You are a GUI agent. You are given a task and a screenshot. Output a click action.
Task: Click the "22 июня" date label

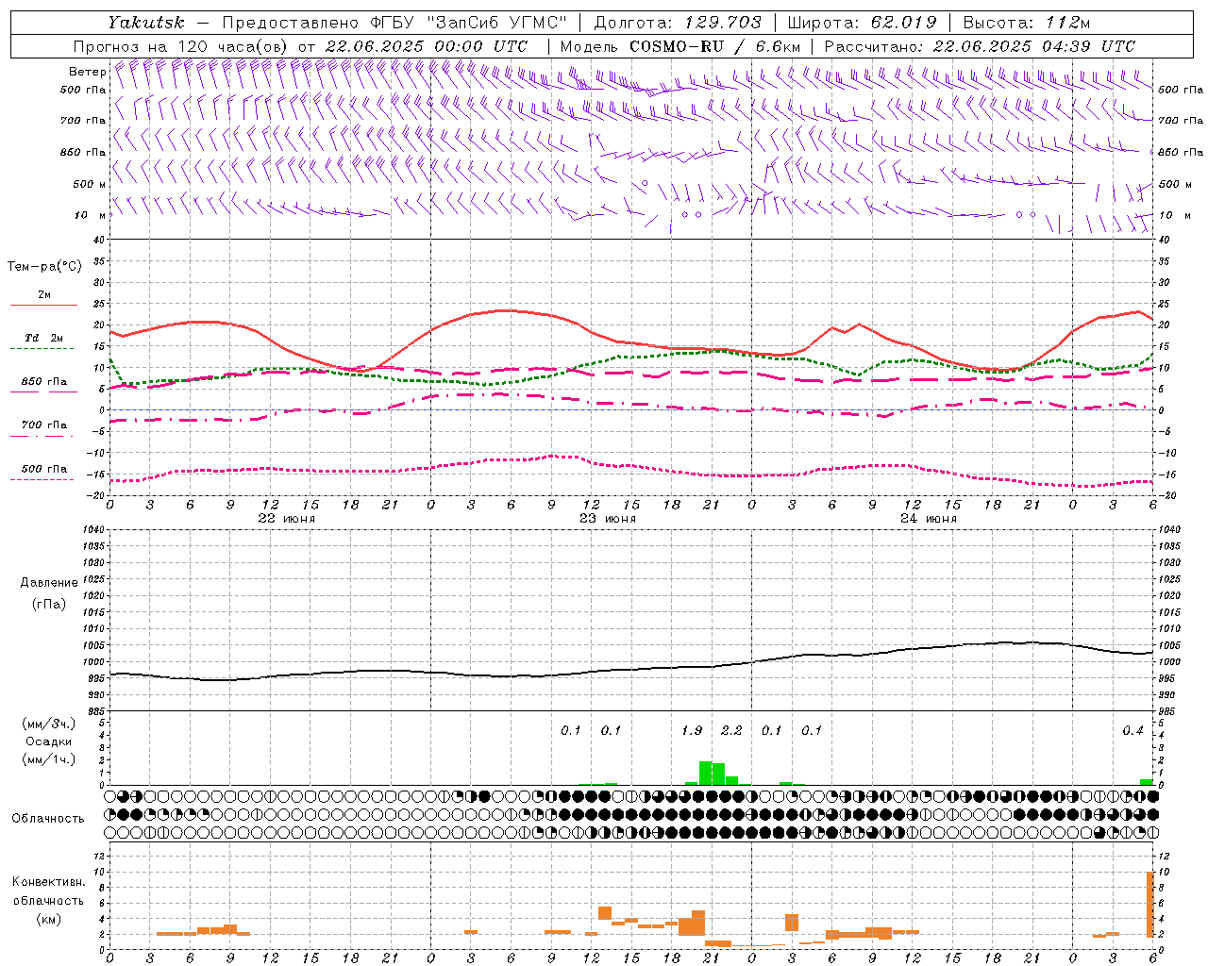[287, 519]
